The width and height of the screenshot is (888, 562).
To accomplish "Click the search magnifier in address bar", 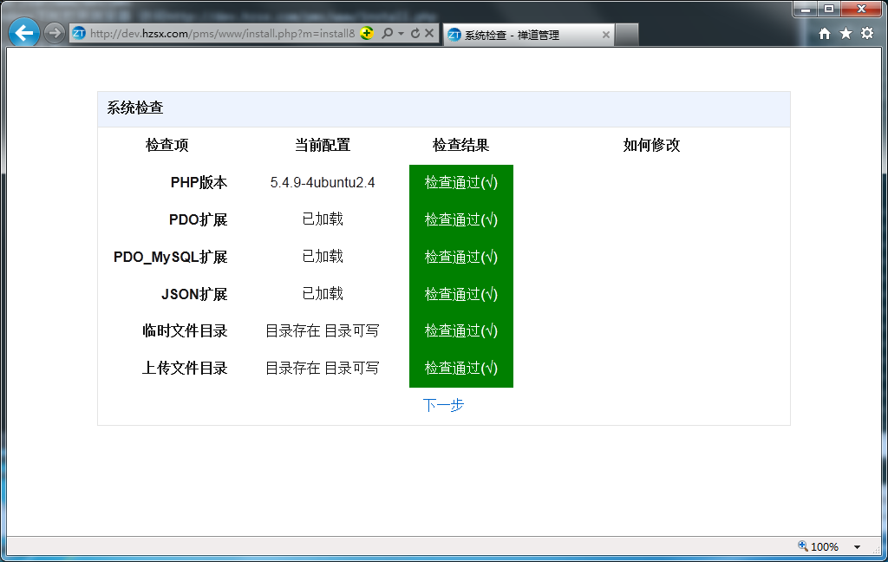I will tap(388, 34).
